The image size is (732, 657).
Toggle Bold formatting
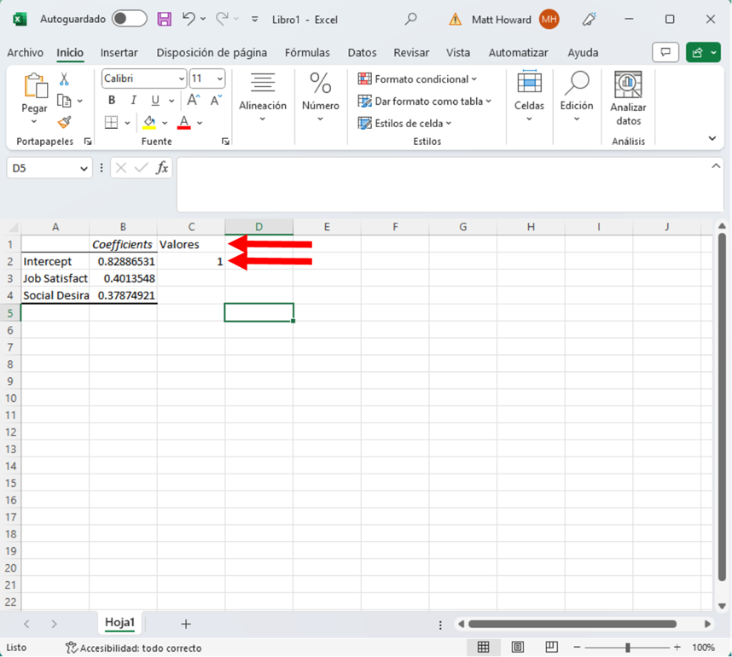point(111,101)
